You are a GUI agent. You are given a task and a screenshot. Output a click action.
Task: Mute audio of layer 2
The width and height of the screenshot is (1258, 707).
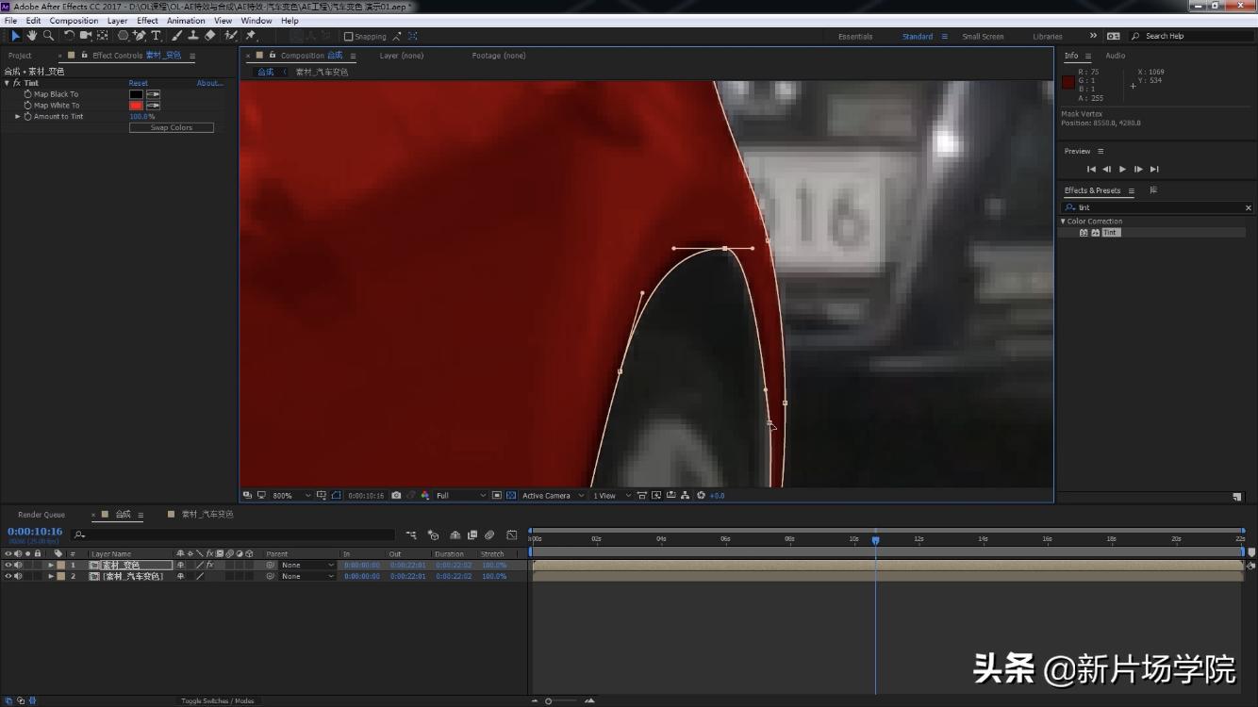(x=18, y=576)
